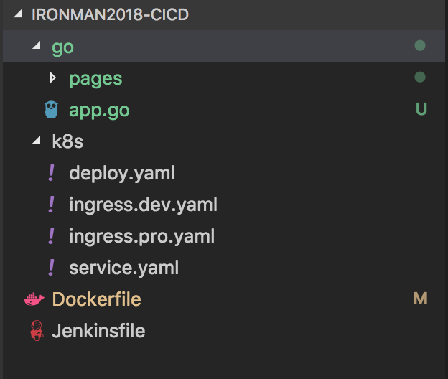This screenshot has width=448, height=379.
Task: Click the Docker whale icon
Action: [x=34, y=299]
